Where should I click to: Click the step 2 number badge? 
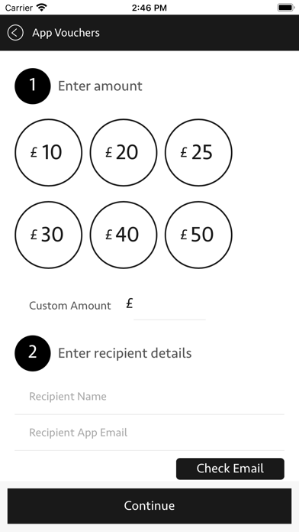point(33,353)
